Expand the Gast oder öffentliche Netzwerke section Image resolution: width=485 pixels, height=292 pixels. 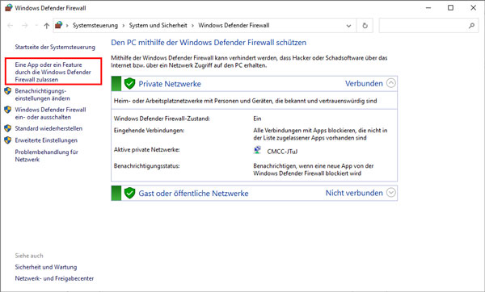click(391, 193)
